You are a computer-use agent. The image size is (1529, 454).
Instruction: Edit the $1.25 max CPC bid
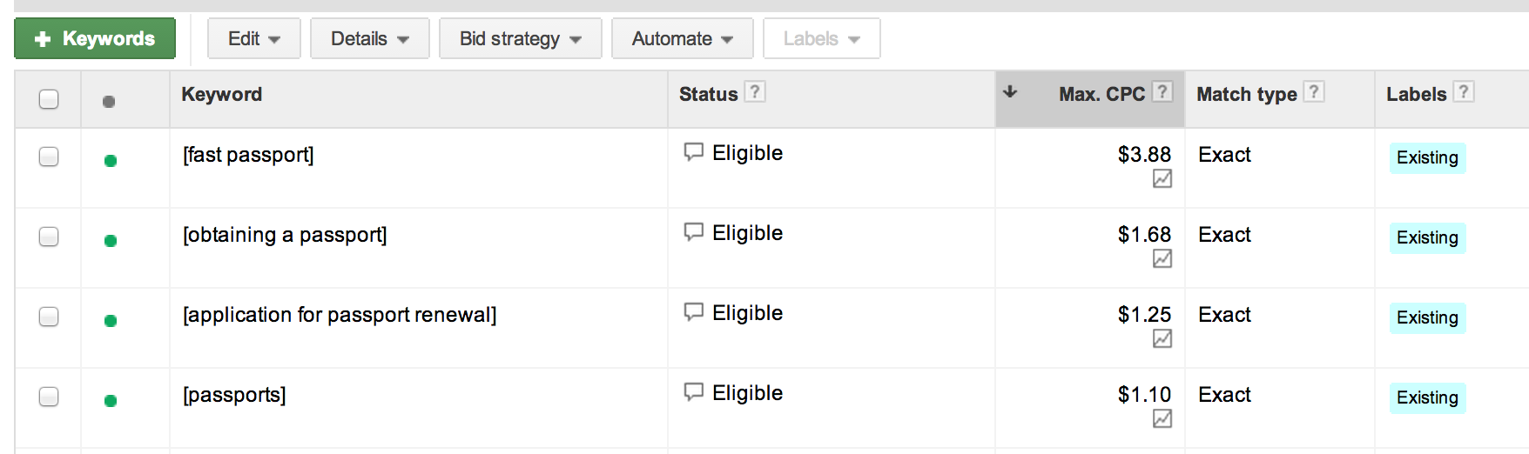pyautogui.click(x=1144, y=314)
